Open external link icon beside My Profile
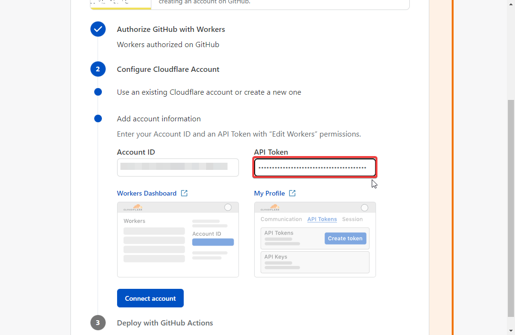The width and height of the screenshot is (515, 335). coord(292,193)
